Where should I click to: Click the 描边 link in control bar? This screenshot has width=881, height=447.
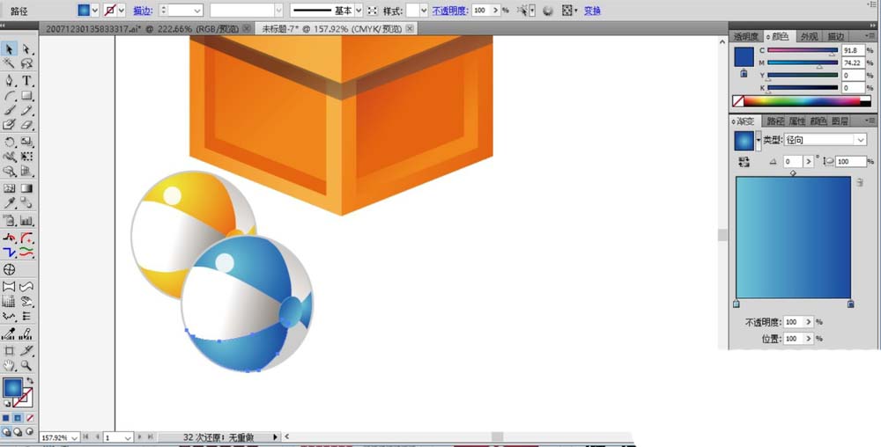tap(142, 11)
